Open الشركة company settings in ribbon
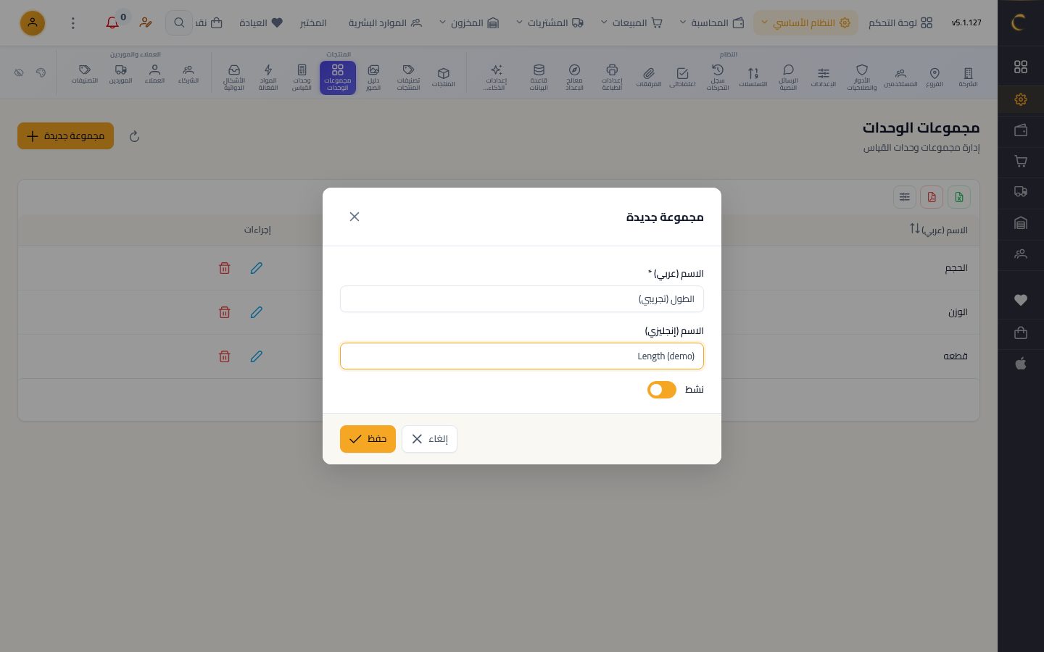This screenshot has width=1044, height=652. (968, 77)
